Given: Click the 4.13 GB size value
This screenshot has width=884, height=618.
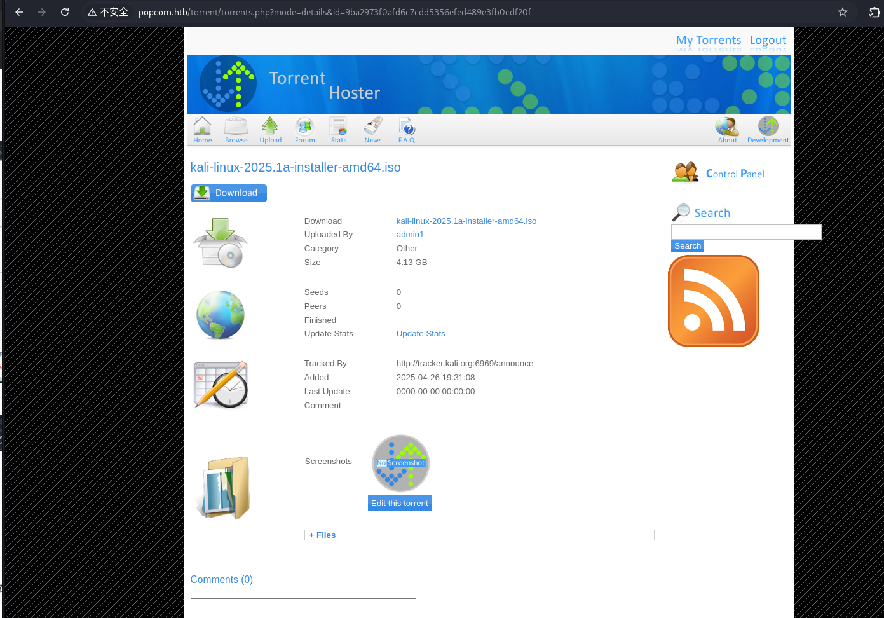Looking at the screenshot, I should (x=412, y=263).
